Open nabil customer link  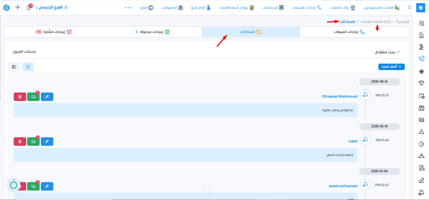coord(353,141)
